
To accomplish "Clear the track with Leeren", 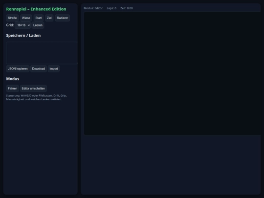I will click(38, 25).
